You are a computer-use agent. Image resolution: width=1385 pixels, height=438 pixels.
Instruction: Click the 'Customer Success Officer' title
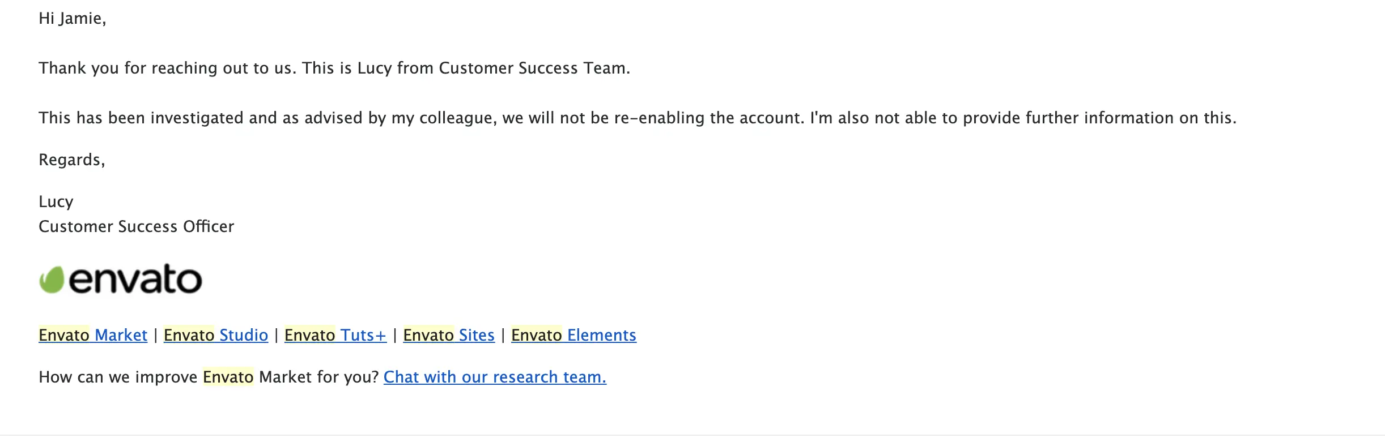pos(136,226)
